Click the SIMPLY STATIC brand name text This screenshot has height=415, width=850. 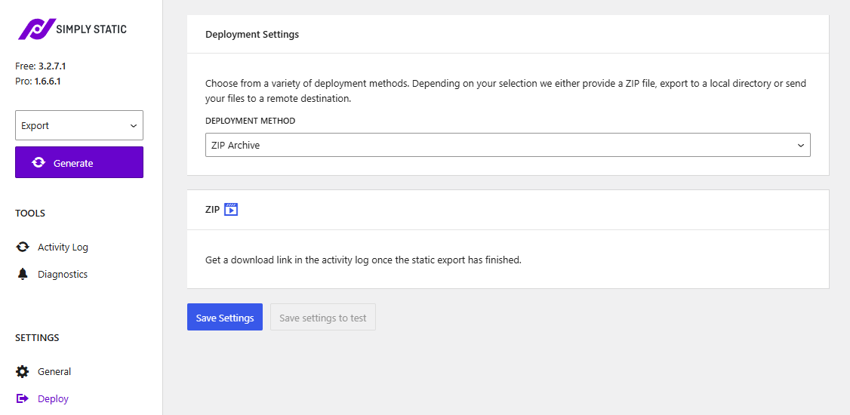pyautogui.click(x=91, y=29)
